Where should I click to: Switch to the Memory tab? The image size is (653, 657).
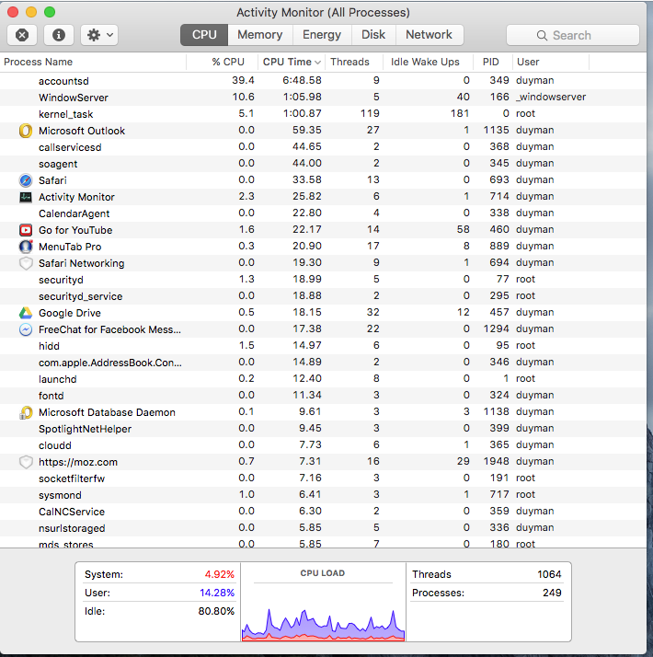point(259,34)
